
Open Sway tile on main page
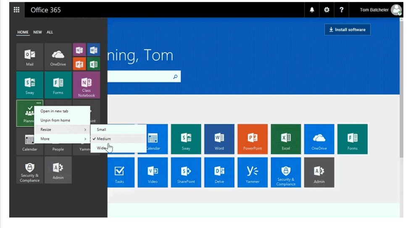coord(186,139)
